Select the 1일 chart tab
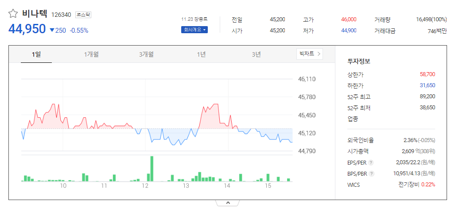This screenshot has height=212, width=455. 36,54
